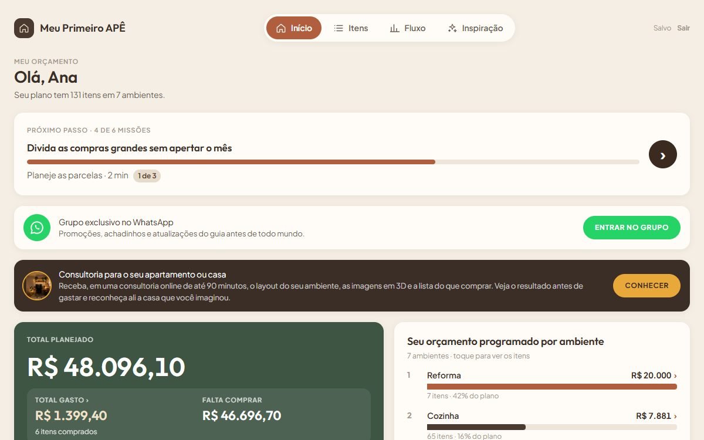Click the 1 de 3 badge
The height and width of the screenshot is (440, 704).
click(x=147, y=175)
